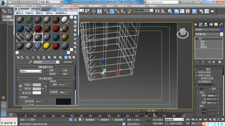
Task: Open the 材质(M) menu in material editor
Action: coord(29,13)
